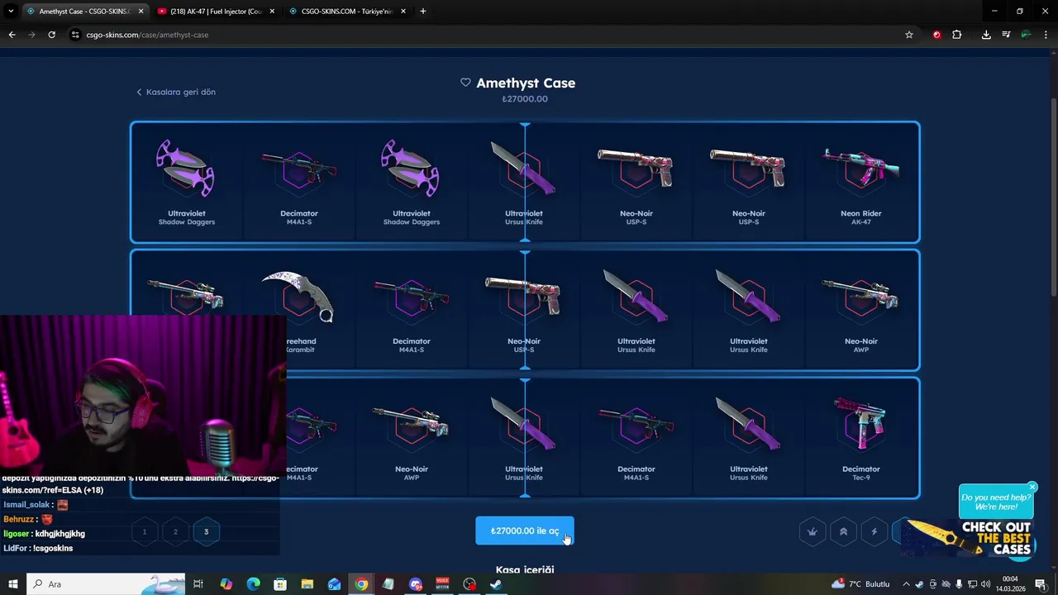Click the browser forward arrow
The image size is (1058, 595).
tap(31, 35)
